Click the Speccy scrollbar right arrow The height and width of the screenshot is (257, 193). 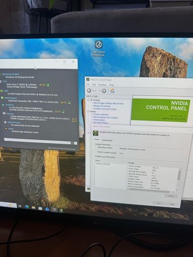(x=75, y=143)
